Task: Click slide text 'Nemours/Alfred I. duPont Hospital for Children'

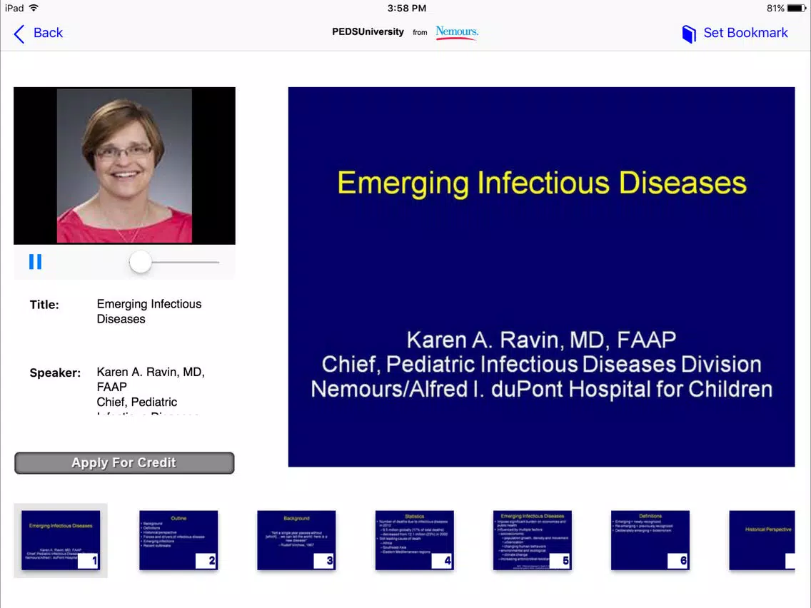Action: (542, 390)
